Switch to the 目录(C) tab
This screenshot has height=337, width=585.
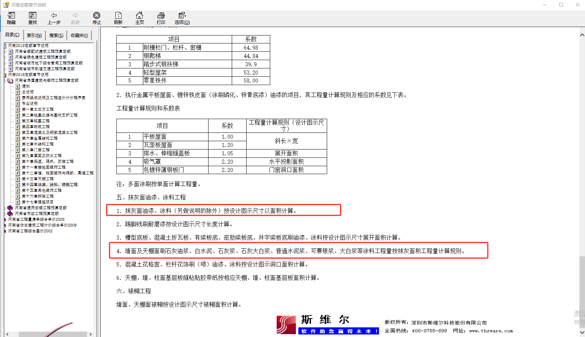click(x=12, y=35)
